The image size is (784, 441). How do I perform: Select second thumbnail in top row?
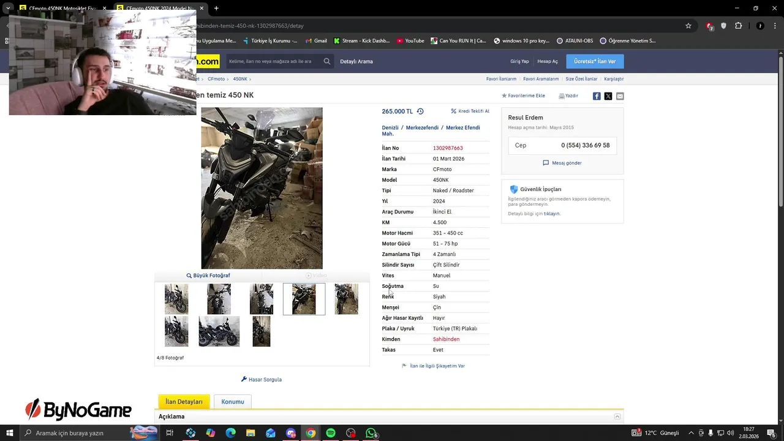pyautogui.click(x=219, y=299)
